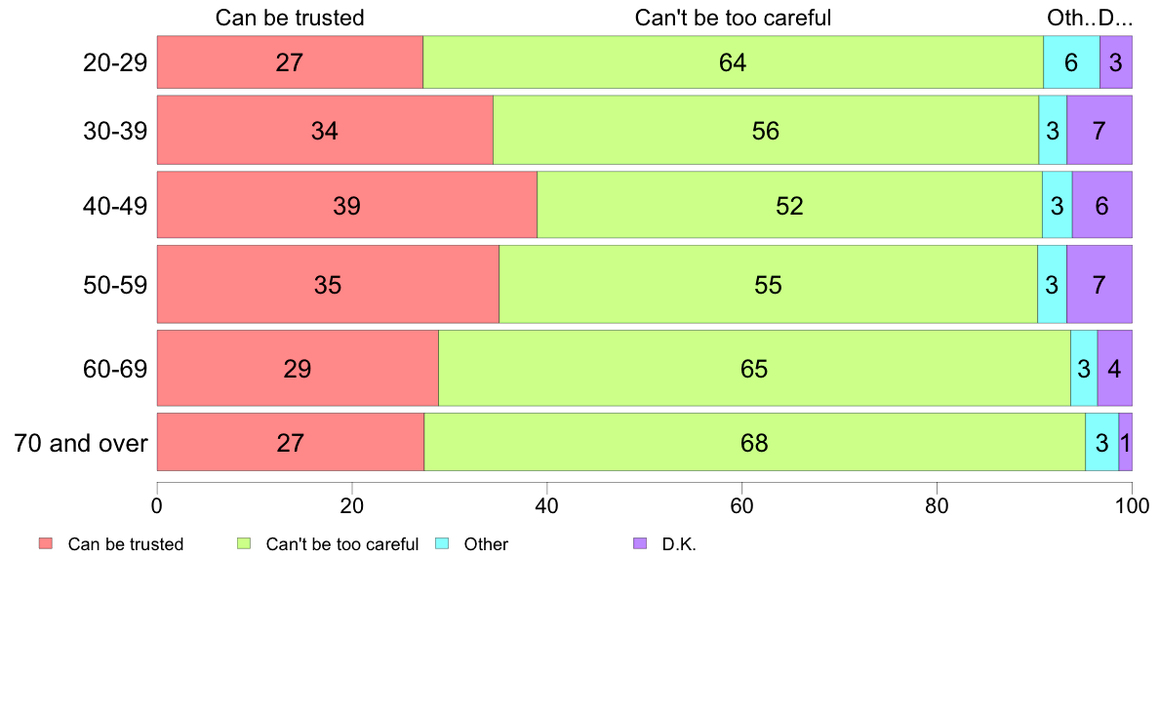Click the Other legend text label
1159x718 pixels.
486,544
